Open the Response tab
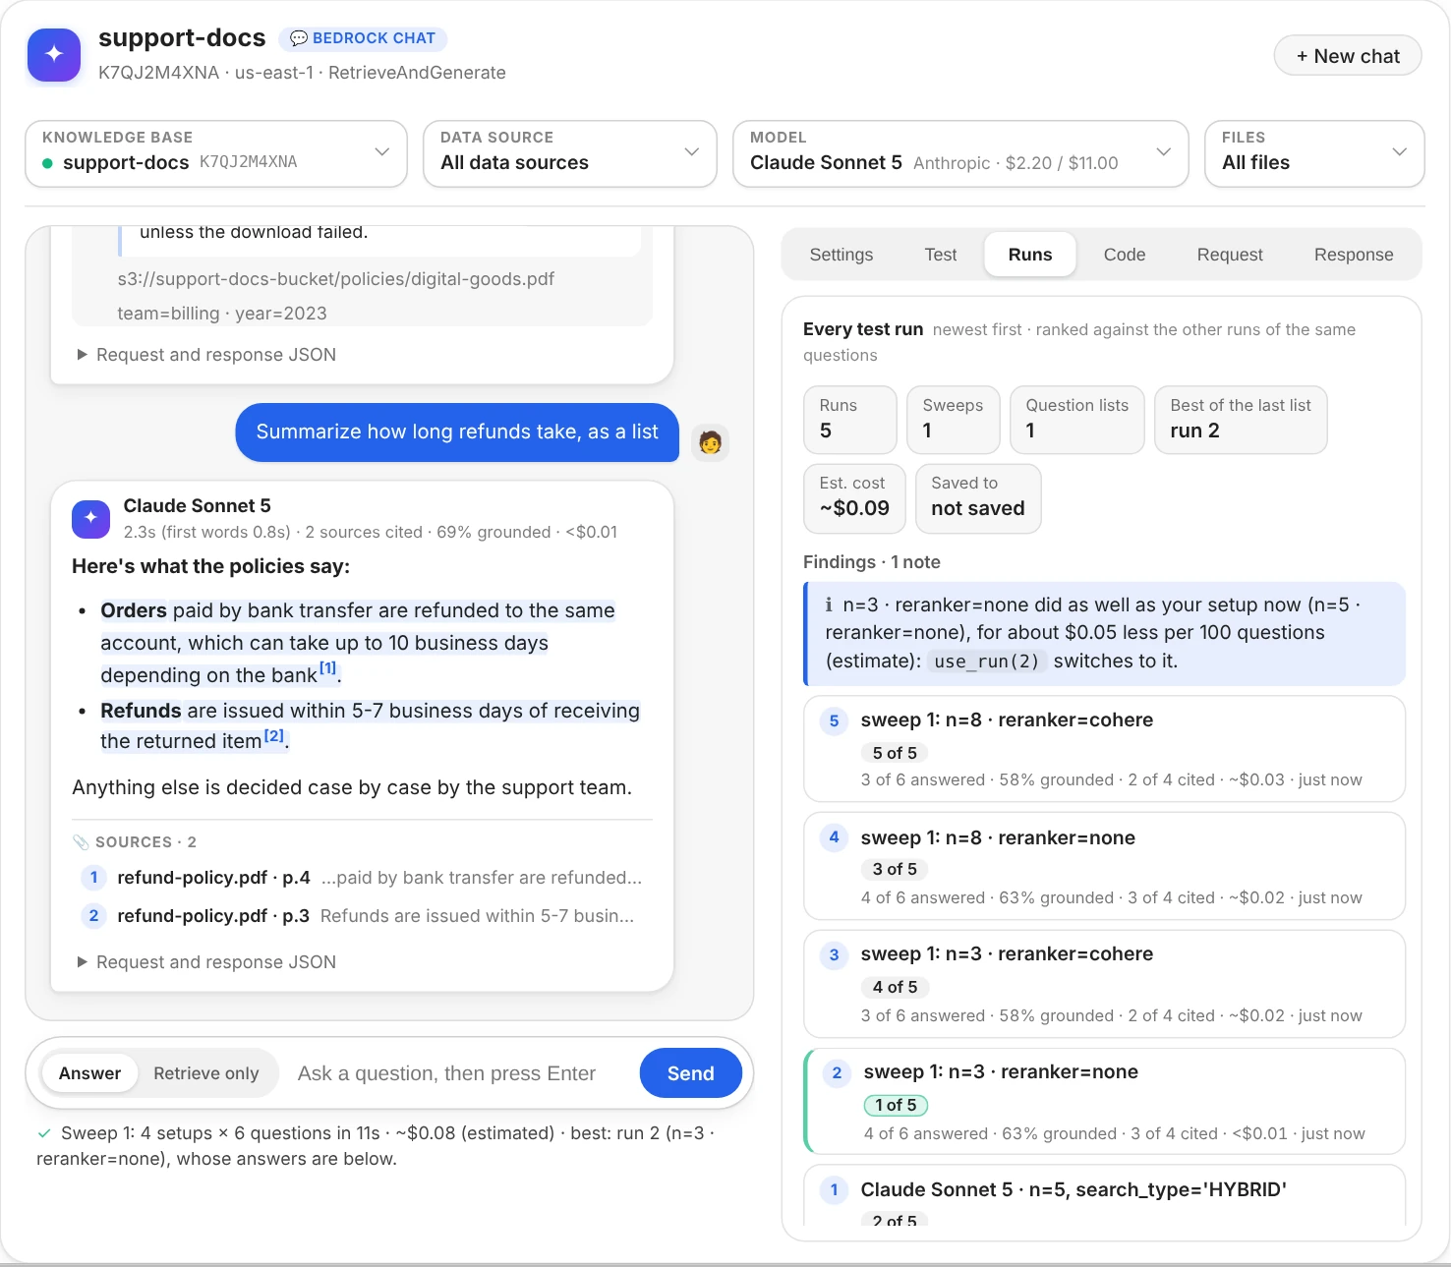Viewport: 1451px width, 1267px height. pyautogui.click(x=1354, y=255)
